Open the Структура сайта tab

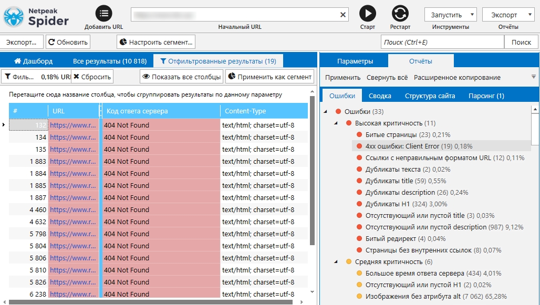tap(430, 96)
